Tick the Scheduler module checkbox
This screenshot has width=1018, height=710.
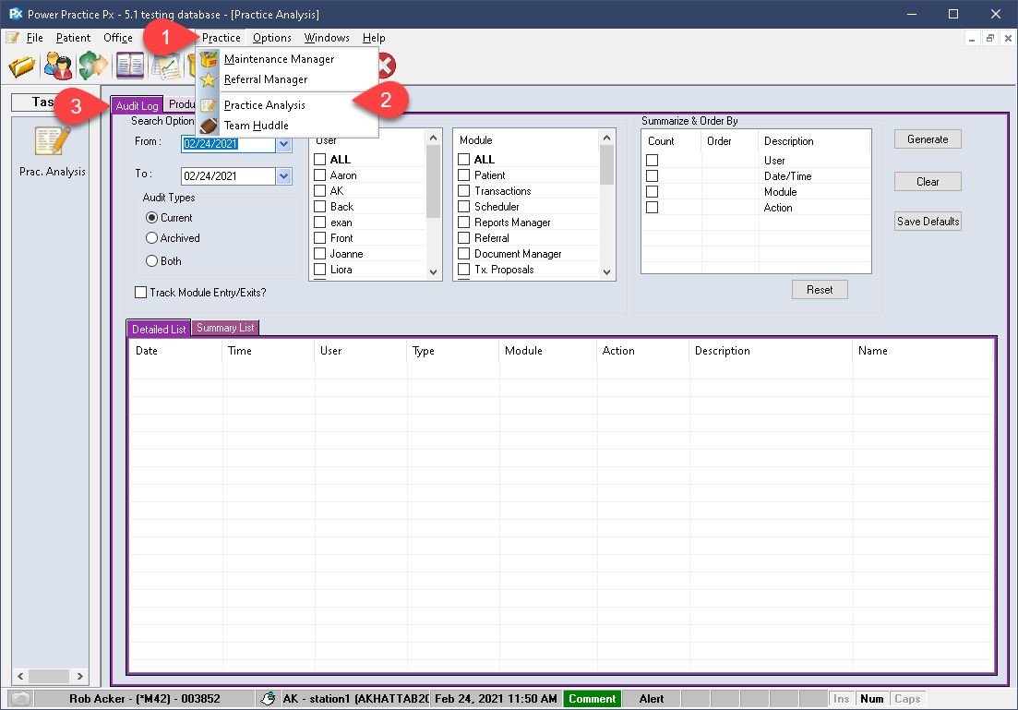click(463, 206)
